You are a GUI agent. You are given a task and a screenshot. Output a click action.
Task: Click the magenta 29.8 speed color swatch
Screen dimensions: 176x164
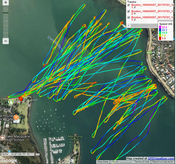click(x=160, y=27)
